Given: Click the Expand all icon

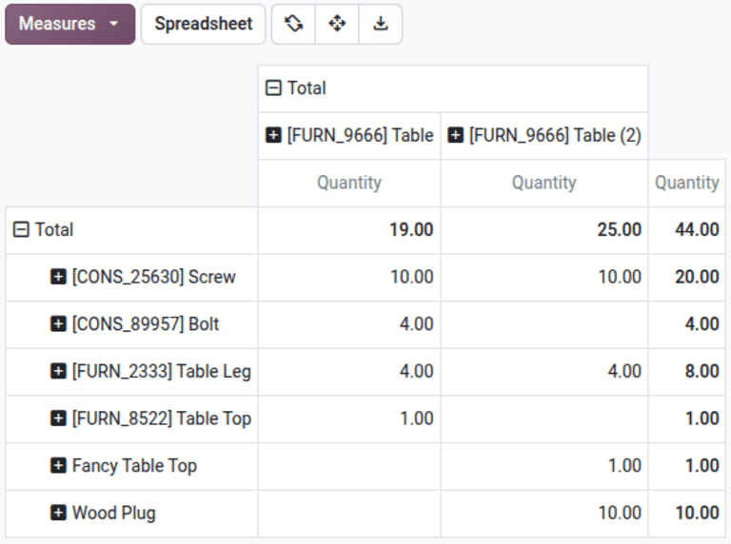Looking at the screenshot, I should [337, 24].
